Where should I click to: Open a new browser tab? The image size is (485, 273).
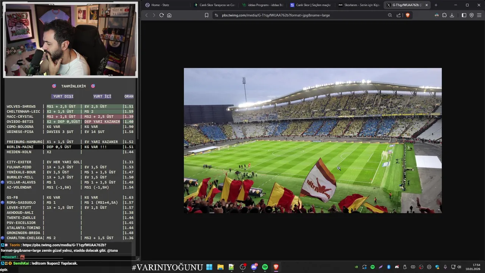point(436,5)
